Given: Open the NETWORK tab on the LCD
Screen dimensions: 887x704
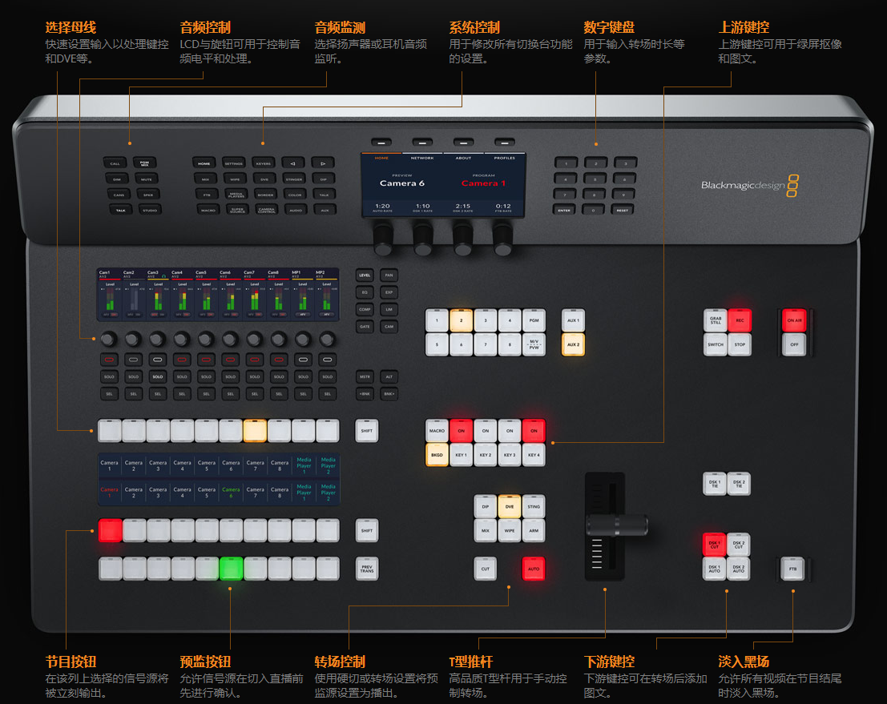Looking at the screenshot, I should [422, 158].
